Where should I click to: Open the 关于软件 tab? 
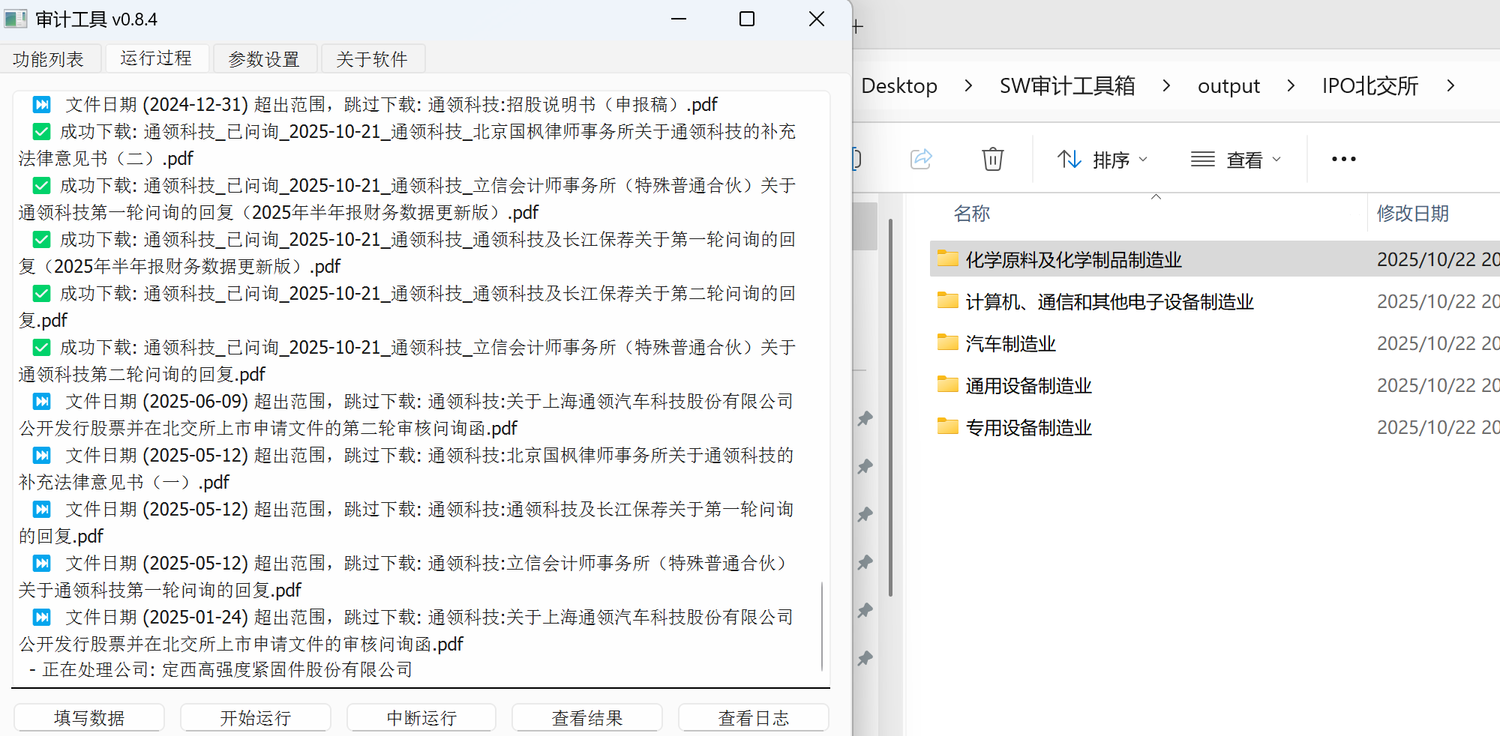(x=372, y=58)
